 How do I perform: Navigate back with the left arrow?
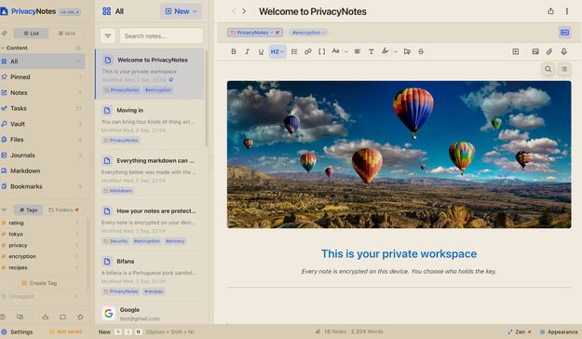pyautogui.click(x=234, y=11)
